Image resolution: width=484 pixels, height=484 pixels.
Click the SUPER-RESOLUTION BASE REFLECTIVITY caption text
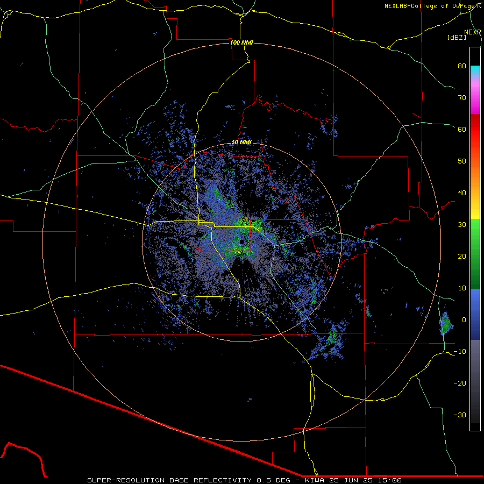(169, 480)
